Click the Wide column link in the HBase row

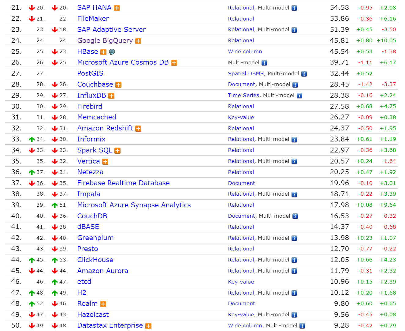click(x=245, y=51)
